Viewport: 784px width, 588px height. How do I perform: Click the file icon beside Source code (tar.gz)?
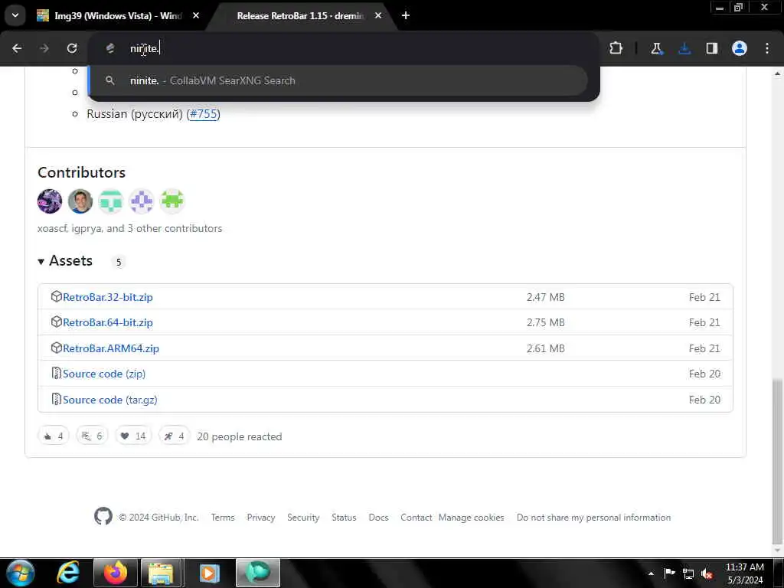pos(57,400)
